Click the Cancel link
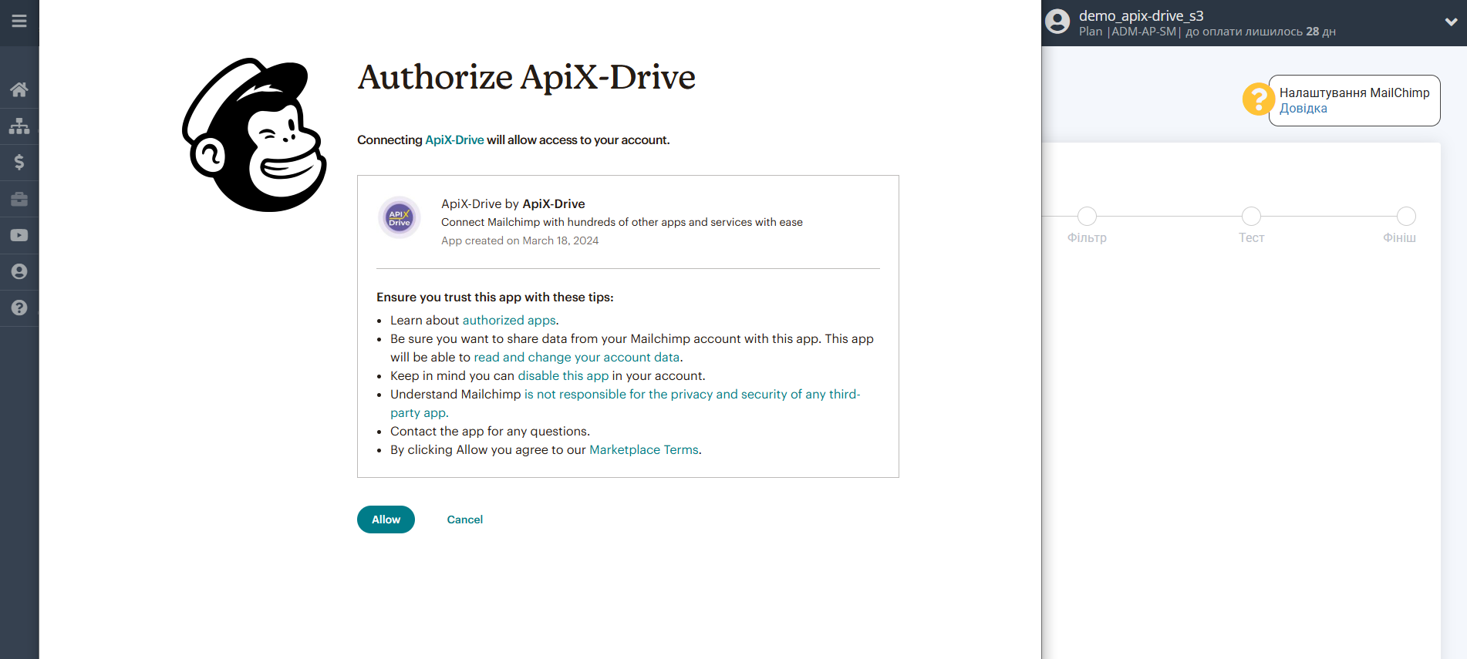Image resolution: width=1467 pixels, height=659 pixels. pos(465,519)
